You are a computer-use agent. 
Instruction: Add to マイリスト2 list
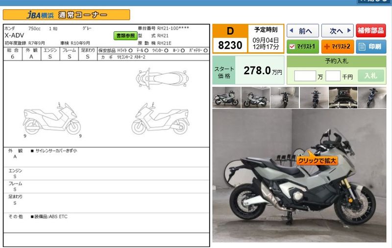[337, 46]
